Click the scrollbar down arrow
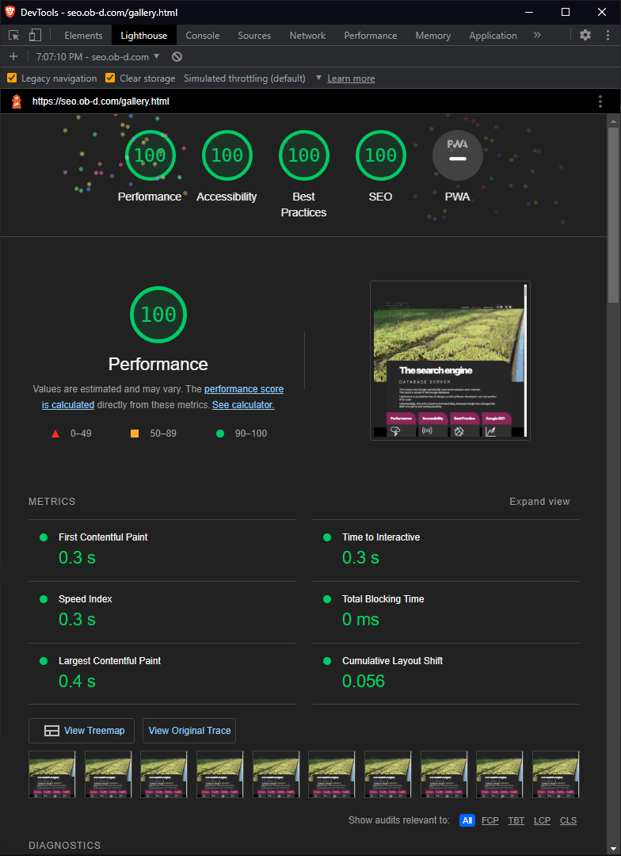 (614, 849)
